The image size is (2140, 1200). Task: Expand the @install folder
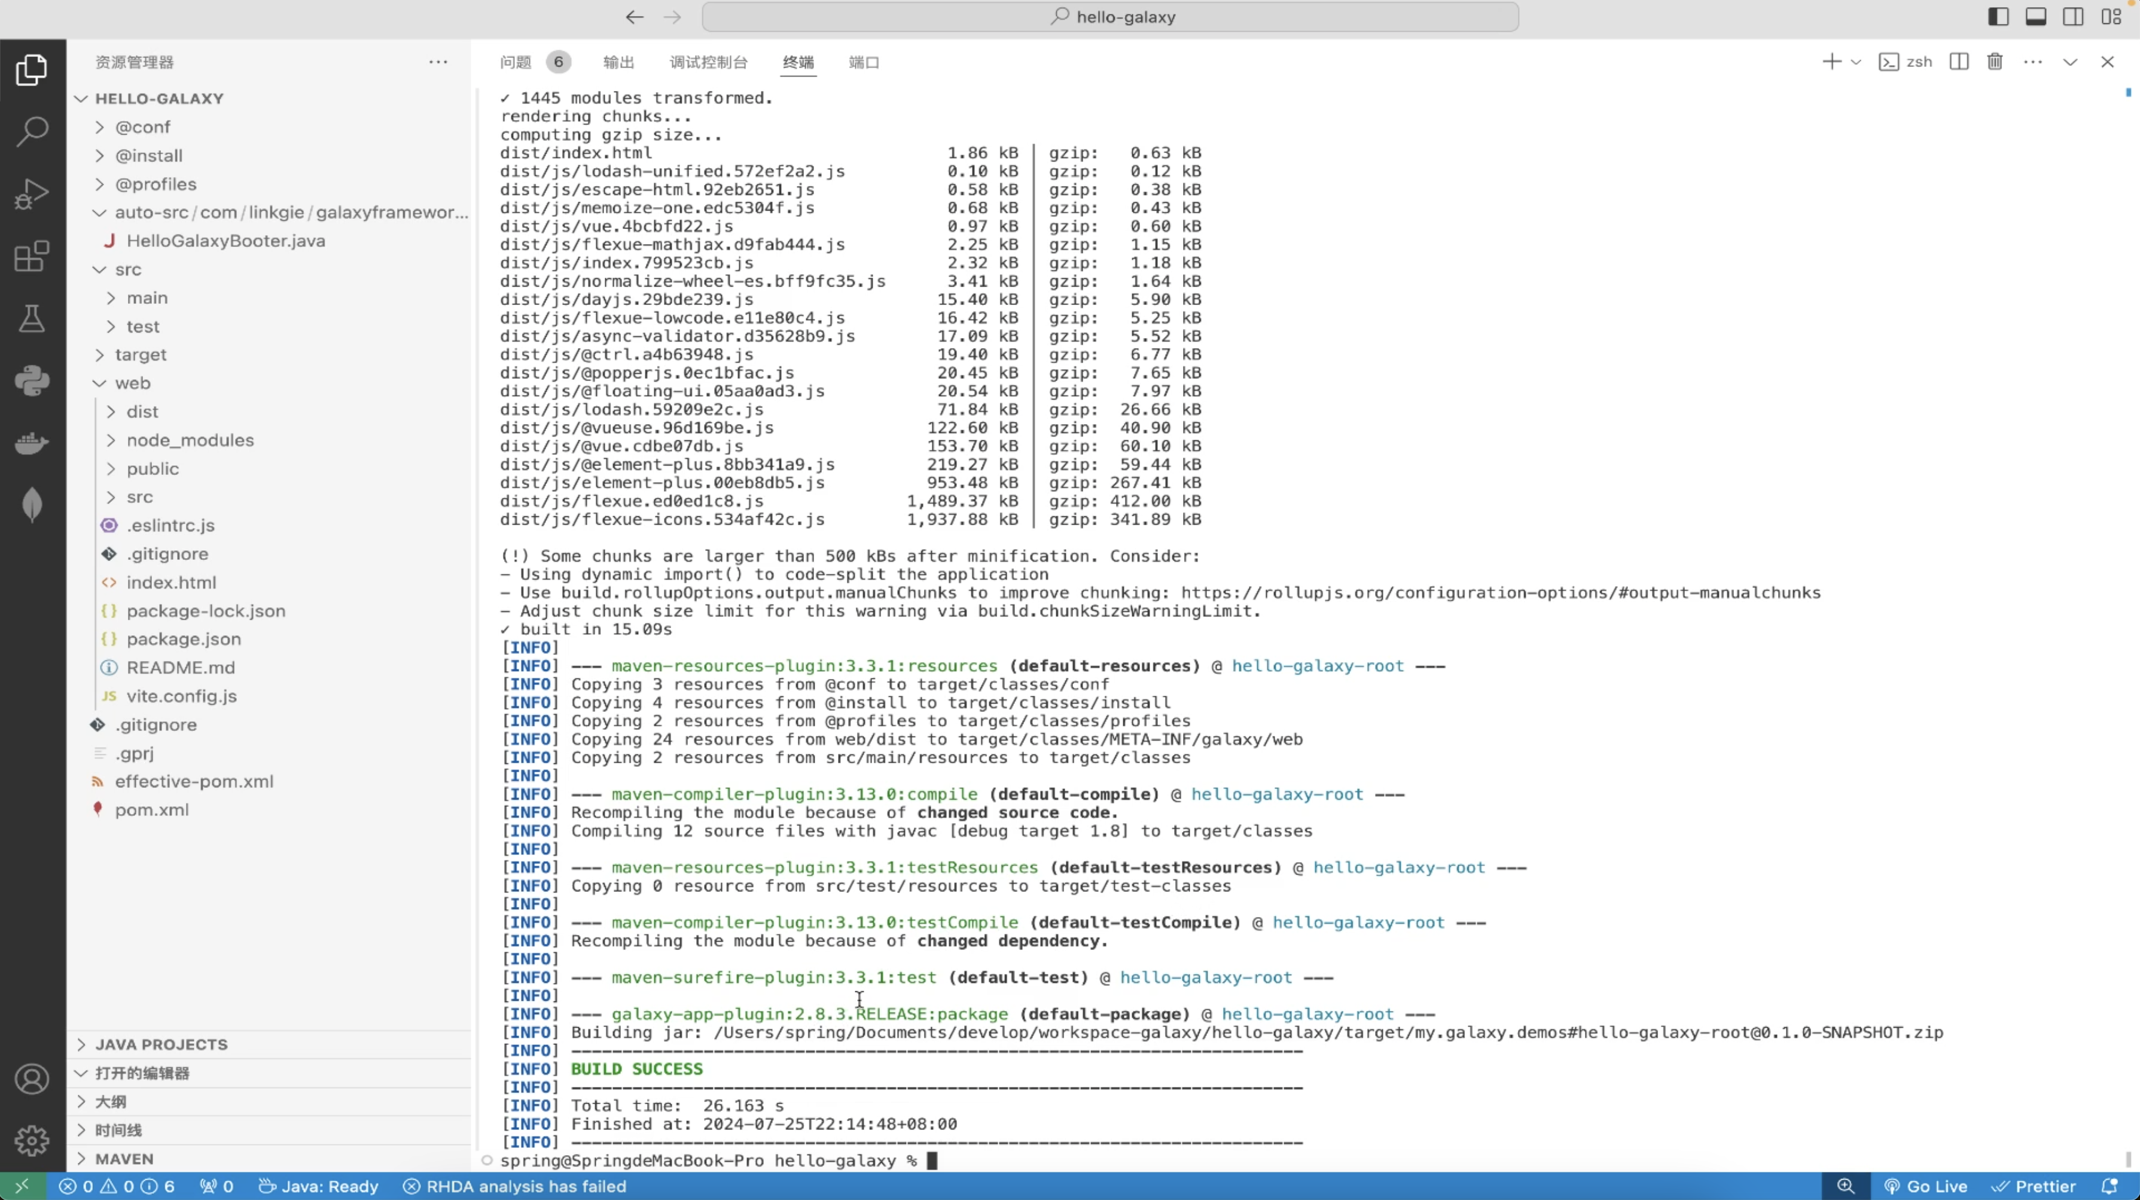pos(270,156)
